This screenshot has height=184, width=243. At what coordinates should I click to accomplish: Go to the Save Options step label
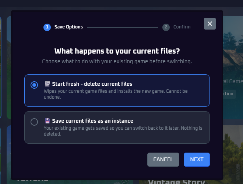tap(68, 27)
